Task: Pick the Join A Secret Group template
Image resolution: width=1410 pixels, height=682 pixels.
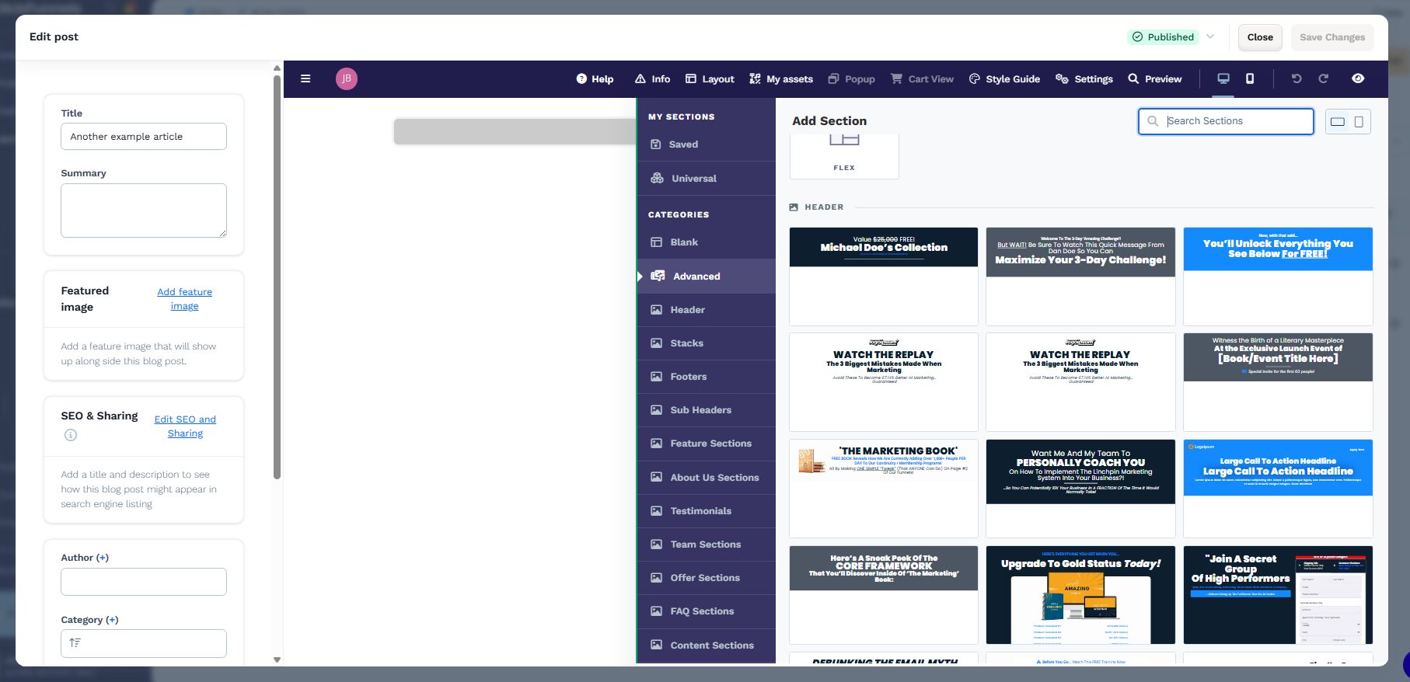Action: click(1278, 595)
